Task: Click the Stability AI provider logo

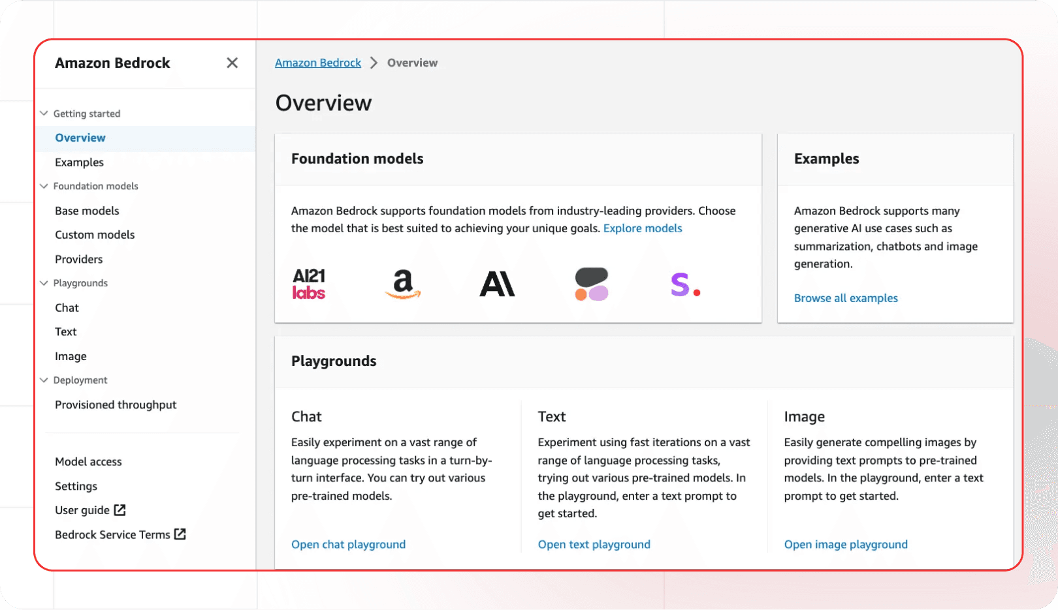Action: pyautogui.click(x=685, y=284)
